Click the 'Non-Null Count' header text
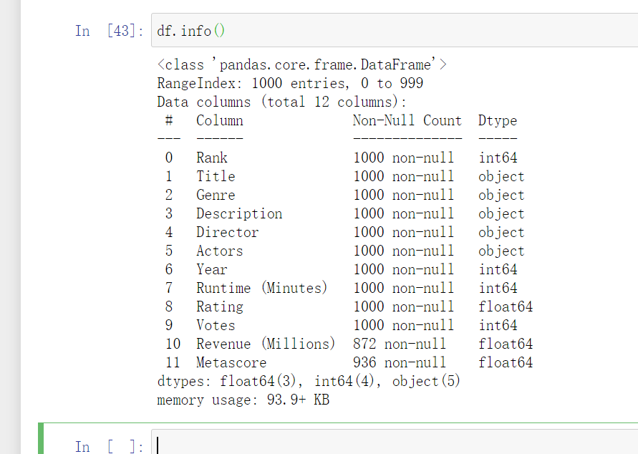 pyautogui.click(x=407, y=120)
